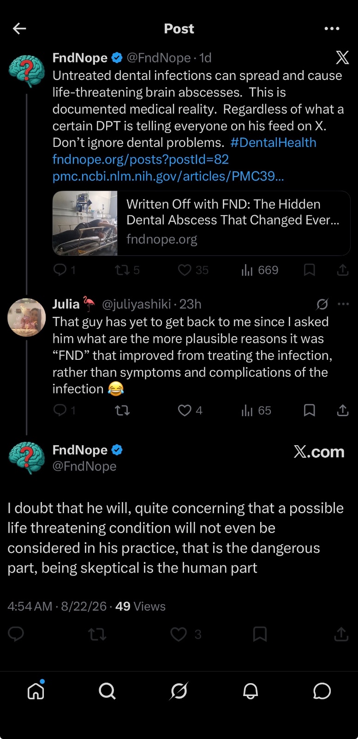Viewport: 358px width, 739px height.
Task: Reply to the main post
Action: point(16,634)
